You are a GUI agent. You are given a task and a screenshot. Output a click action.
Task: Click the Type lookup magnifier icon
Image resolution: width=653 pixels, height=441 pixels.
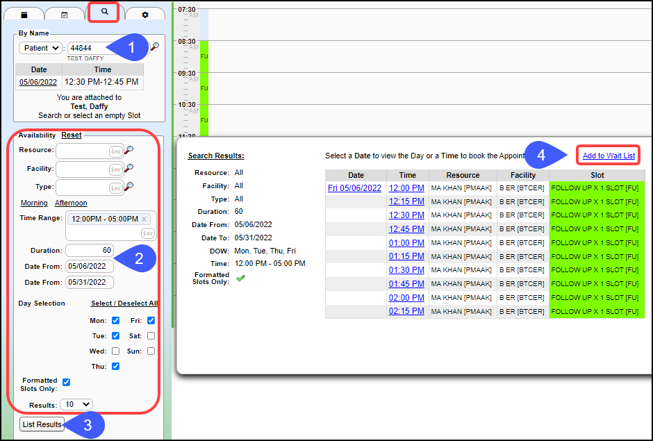pyautogui.click(x=129, y=187)
